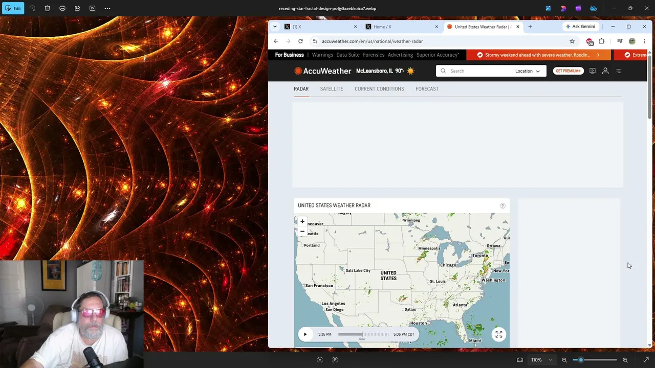Open Chrome three-dot menu
The image size is (655, 368).
[x=644, y=41]
